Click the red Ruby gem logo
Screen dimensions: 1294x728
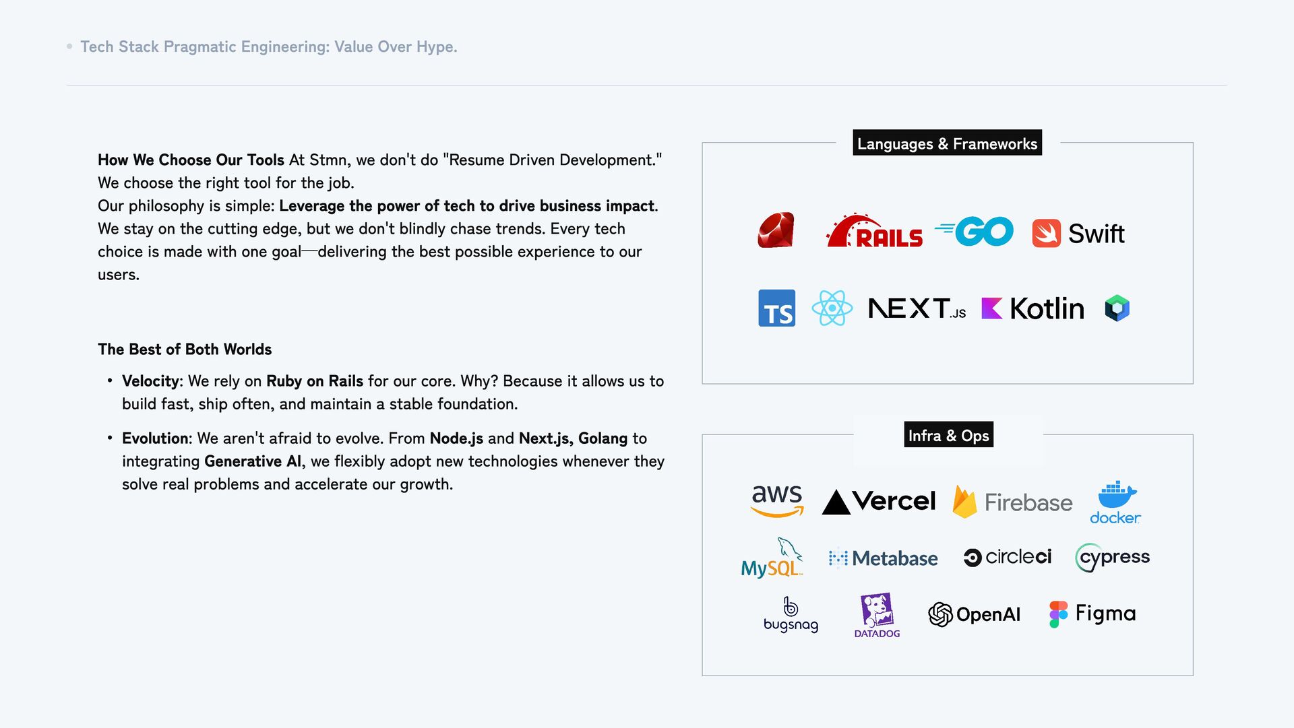click(x=776, y=231)
